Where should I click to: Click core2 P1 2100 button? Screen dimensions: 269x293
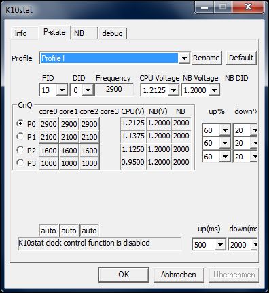coord(90,137)
